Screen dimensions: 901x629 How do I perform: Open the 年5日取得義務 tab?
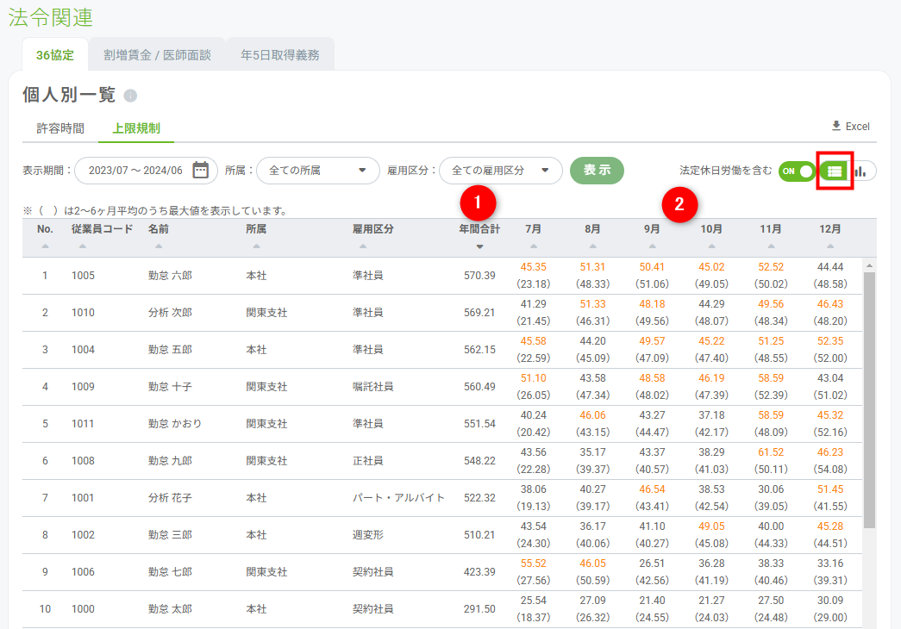pos(280,55)
